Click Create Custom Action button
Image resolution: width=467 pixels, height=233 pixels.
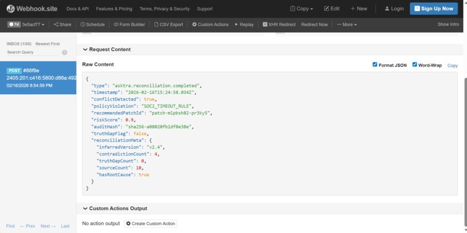pos(151,224)
